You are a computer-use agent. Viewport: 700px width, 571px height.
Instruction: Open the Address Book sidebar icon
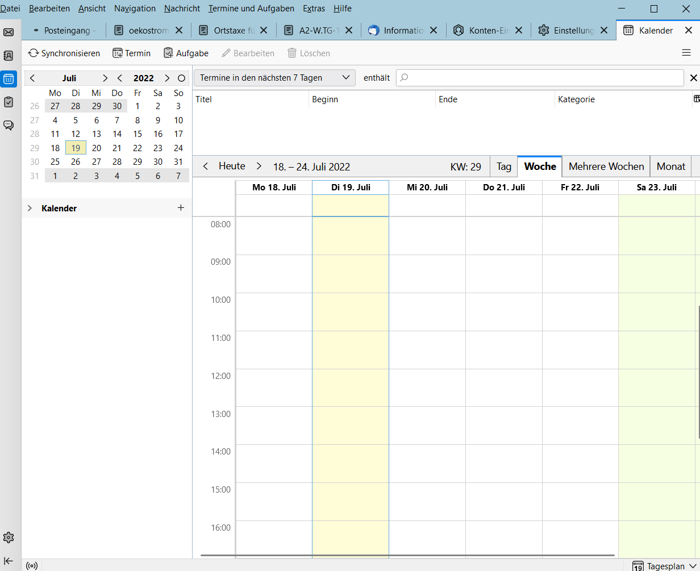tap(9, 55)
